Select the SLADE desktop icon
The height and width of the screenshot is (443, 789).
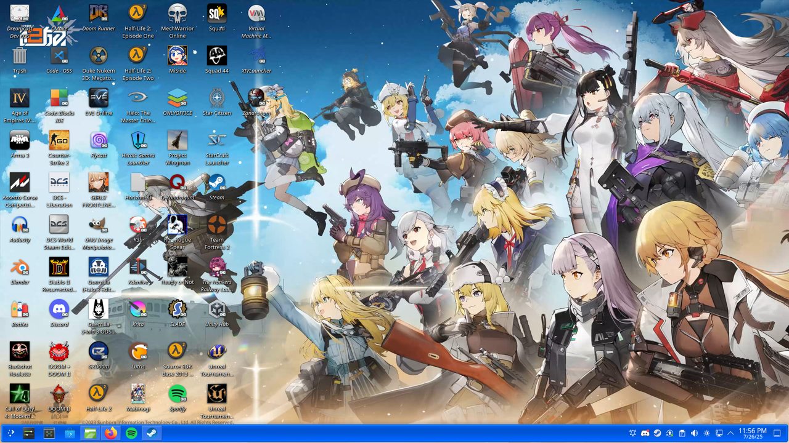point(178,309)
